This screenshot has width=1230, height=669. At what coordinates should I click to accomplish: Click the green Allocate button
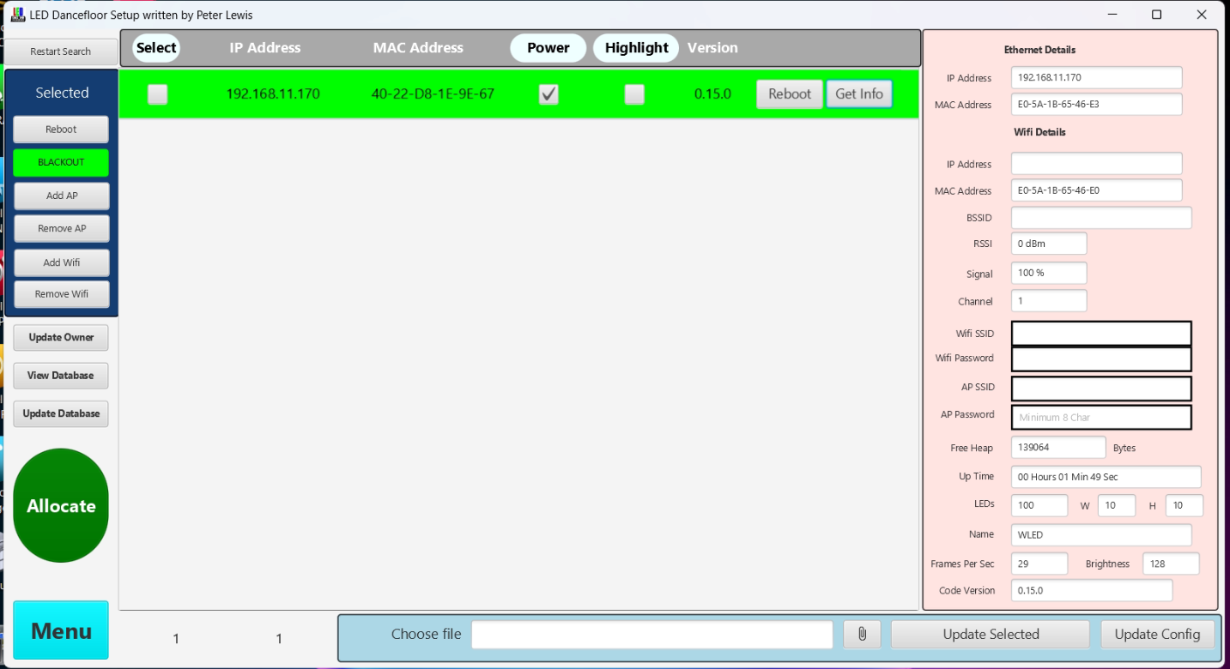coord(61,506)
